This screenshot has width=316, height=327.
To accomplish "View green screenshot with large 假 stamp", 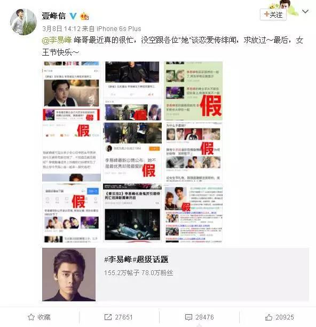I will pos(193,91).
